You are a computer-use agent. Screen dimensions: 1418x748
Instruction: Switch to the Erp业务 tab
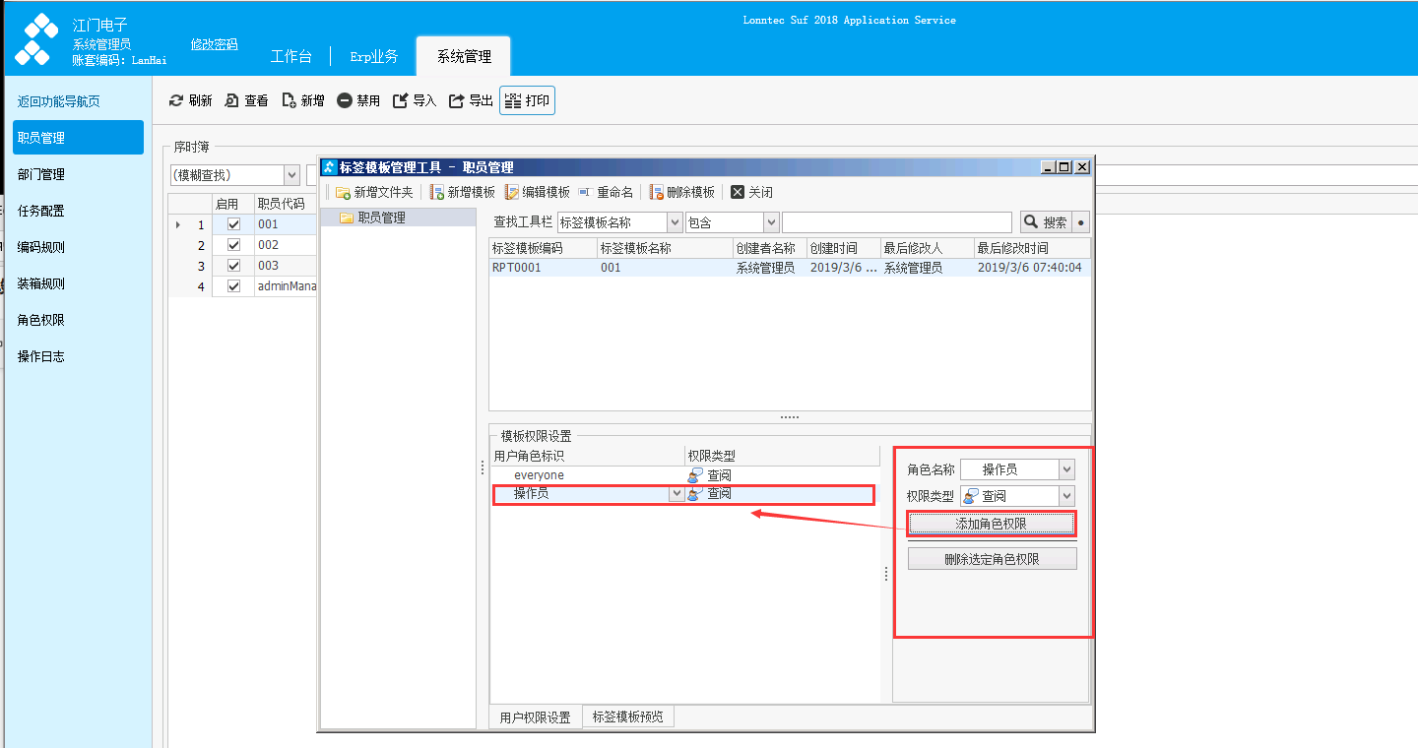[374, 56]
